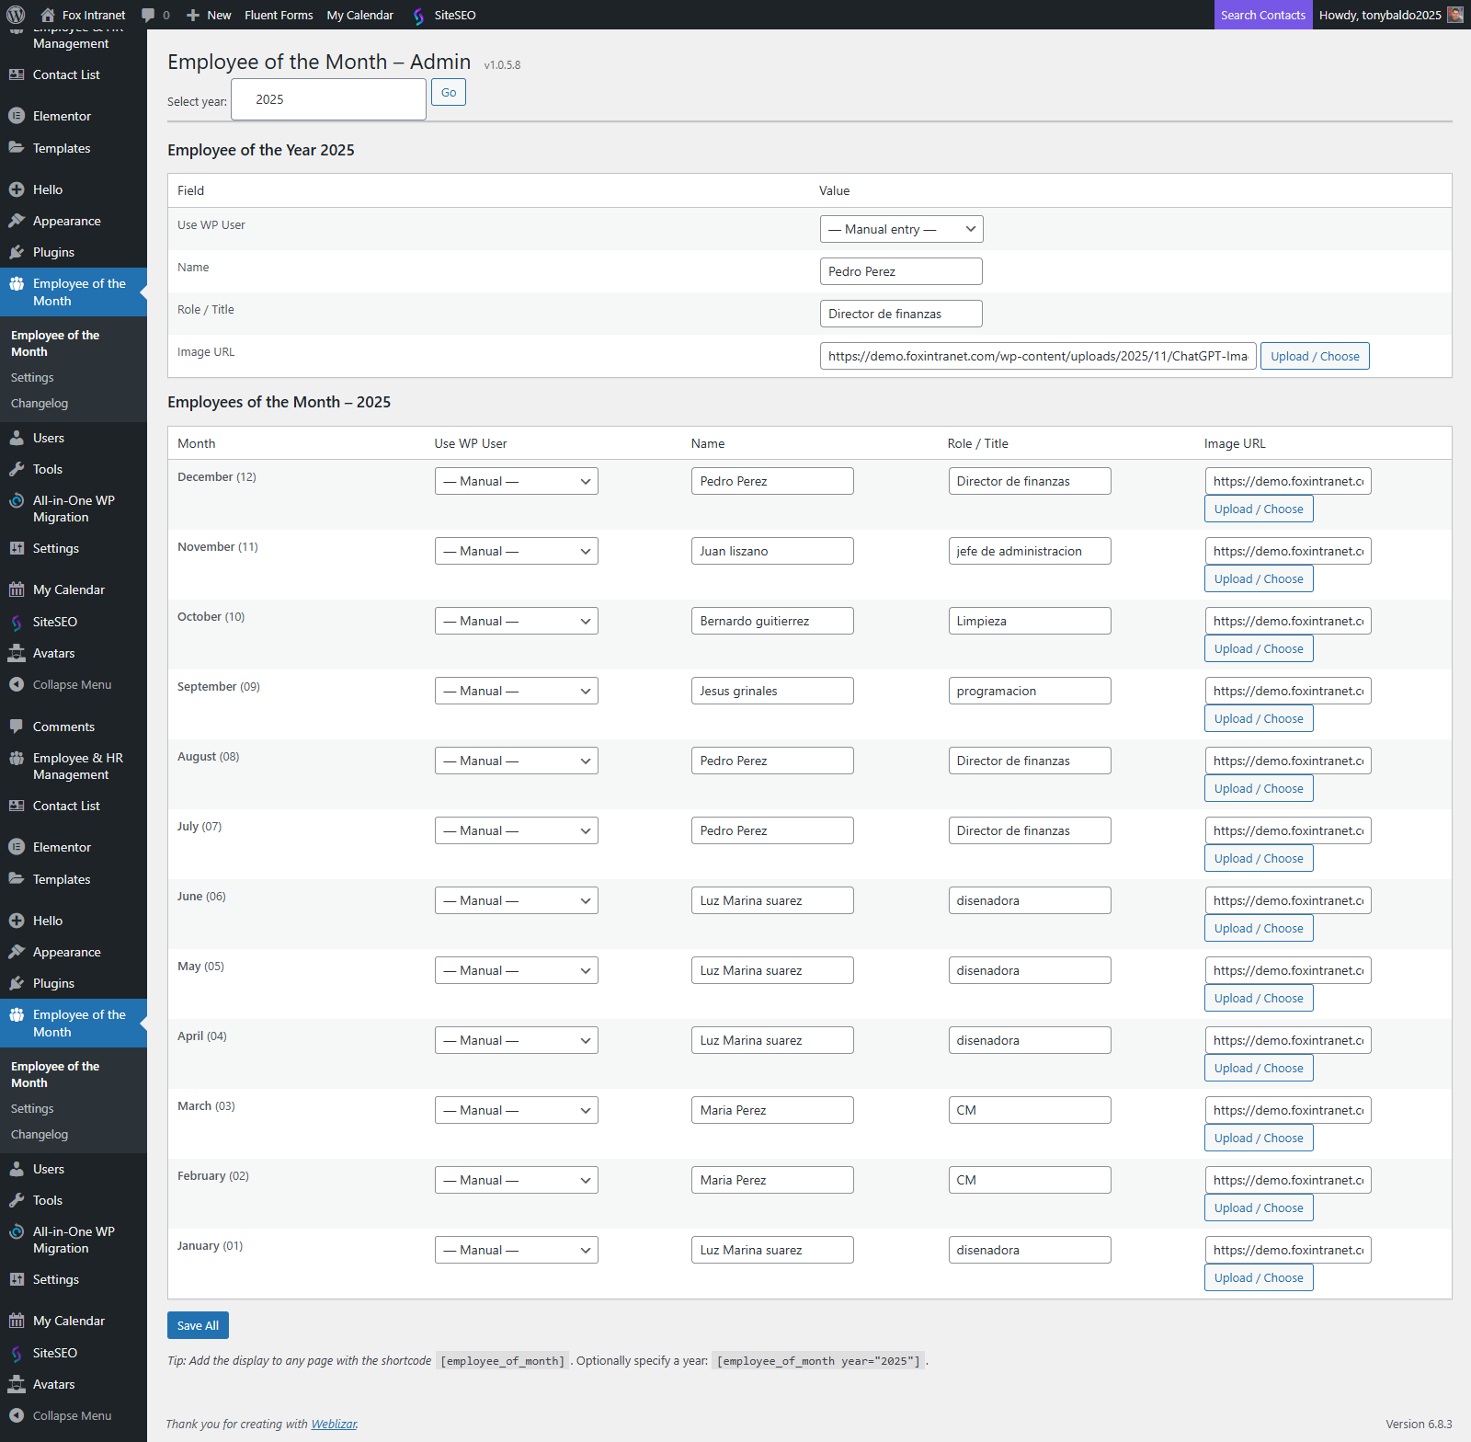Image resolution: width=1471 pixels, height=1442 pixels.
Task: Open My Calendar in the top admin bar
Action: click(x=359, y=15)
